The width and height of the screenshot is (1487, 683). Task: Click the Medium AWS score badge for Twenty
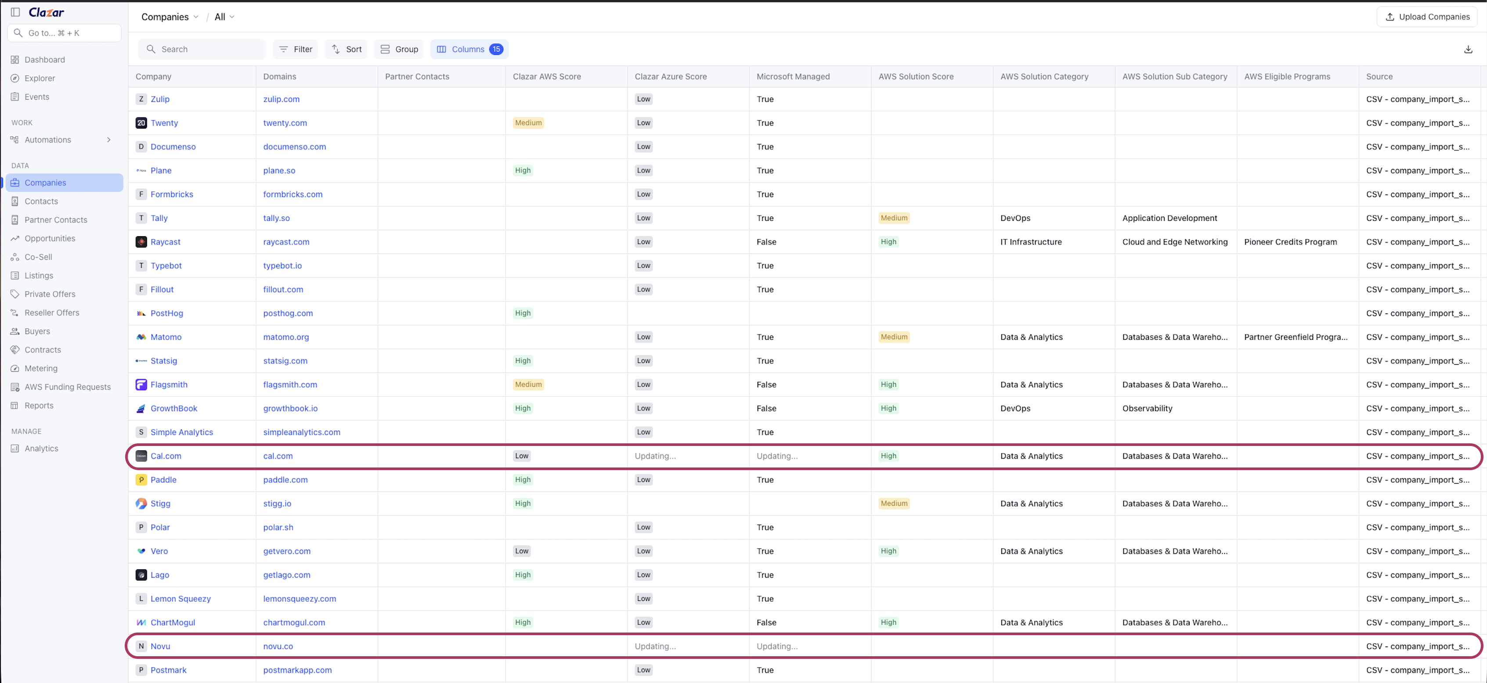[x=528, y=123]
